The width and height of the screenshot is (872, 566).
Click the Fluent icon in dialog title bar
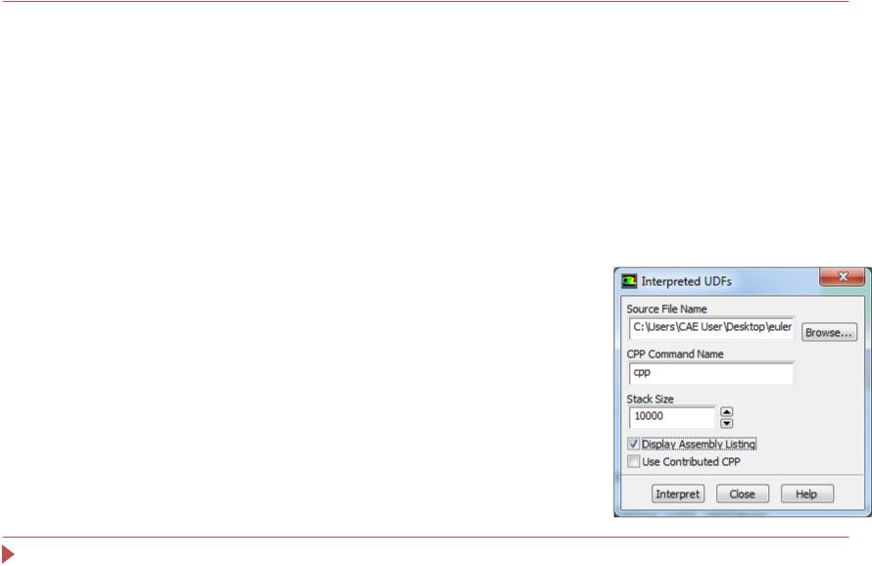point(629,281)
